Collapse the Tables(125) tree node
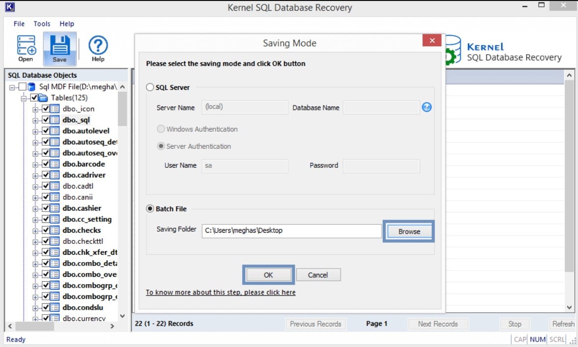The width and height of the screenshot is (578, 347). (x=24, y=99)
